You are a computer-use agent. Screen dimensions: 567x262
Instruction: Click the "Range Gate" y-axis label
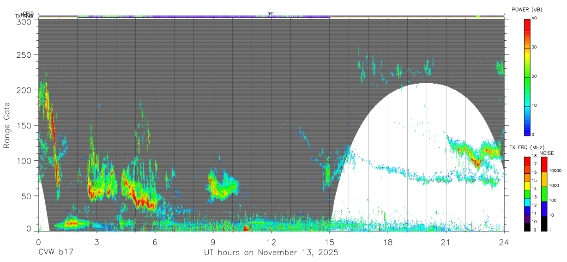[7, 125]
